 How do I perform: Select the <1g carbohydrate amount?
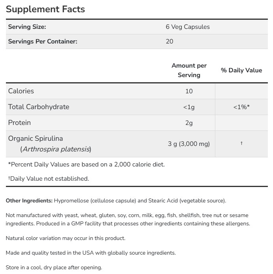[x=189, y=107]
